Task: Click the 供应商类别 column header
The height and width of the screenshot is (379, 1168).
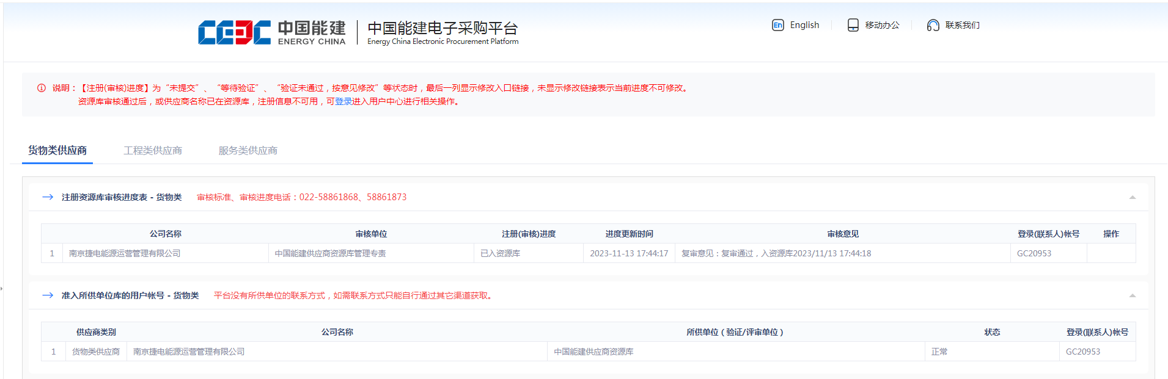Action: pos(96,332)
